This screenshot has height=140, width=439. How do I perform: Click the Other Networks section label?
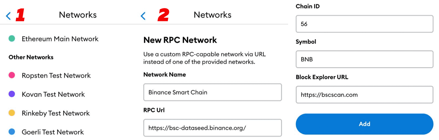(31, 57)
